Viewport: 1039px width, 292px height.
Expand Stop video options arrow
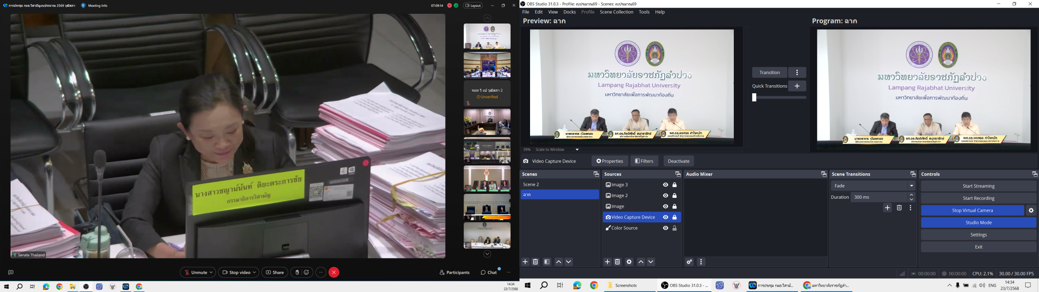click(x=254, y=273)
